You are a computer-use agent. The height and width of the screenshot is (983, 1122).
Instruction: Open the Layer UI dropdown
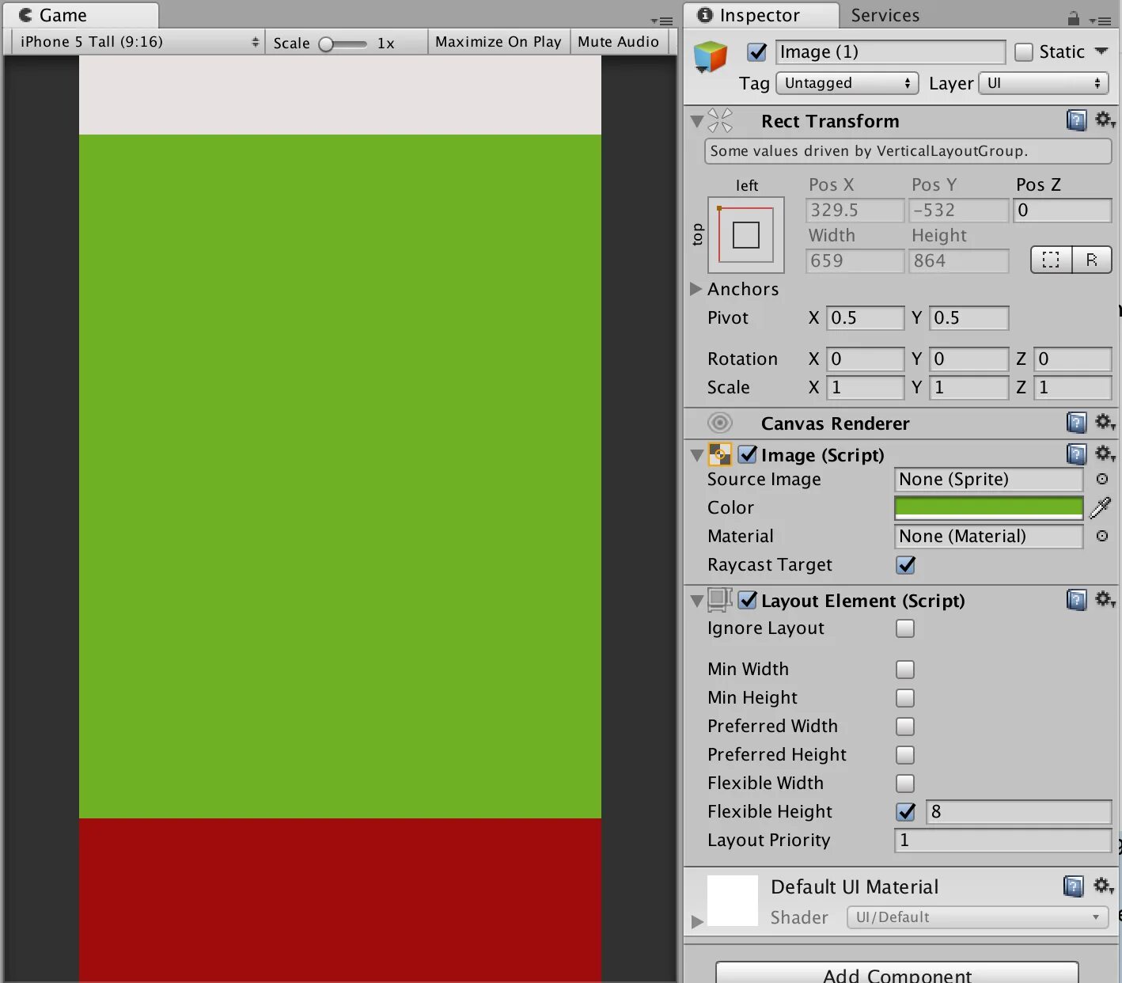point(1044,83)
